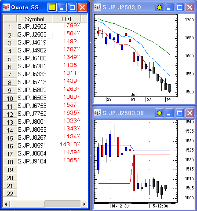Click the LQT value 1504 for J2503
This screenshot has height=211, width=197.
pyautogui.click(x=71, y=33)
